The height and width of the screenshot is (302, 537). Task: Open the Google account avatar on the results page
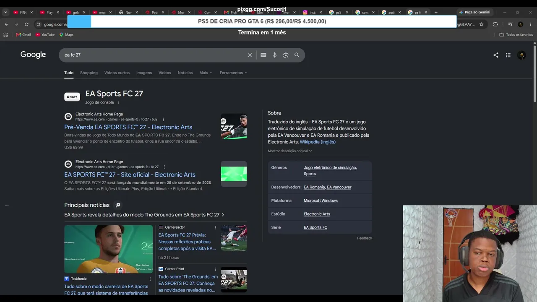click(521, 55)
